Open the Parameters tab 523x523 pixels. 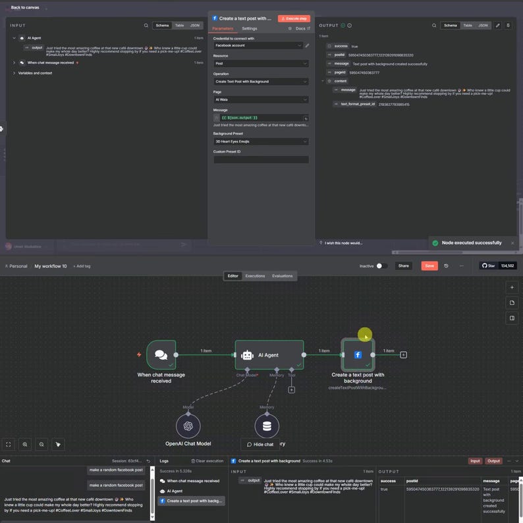pos(223,29)
